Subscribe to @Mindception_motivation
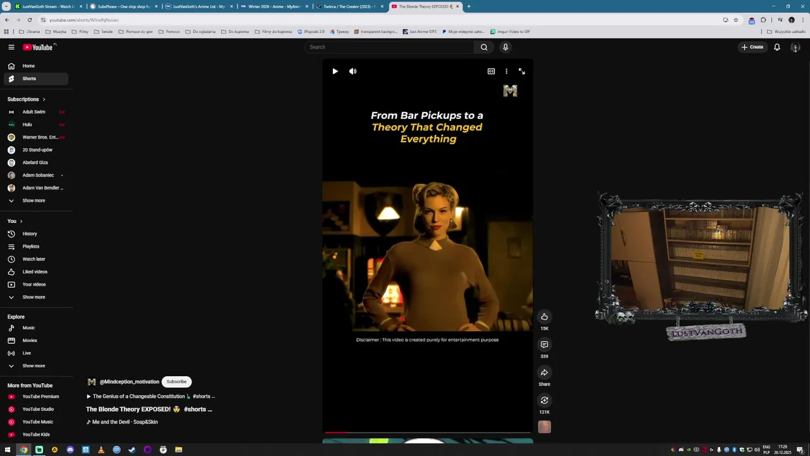This screenshot has height=456, width=810. coord(177,382)
